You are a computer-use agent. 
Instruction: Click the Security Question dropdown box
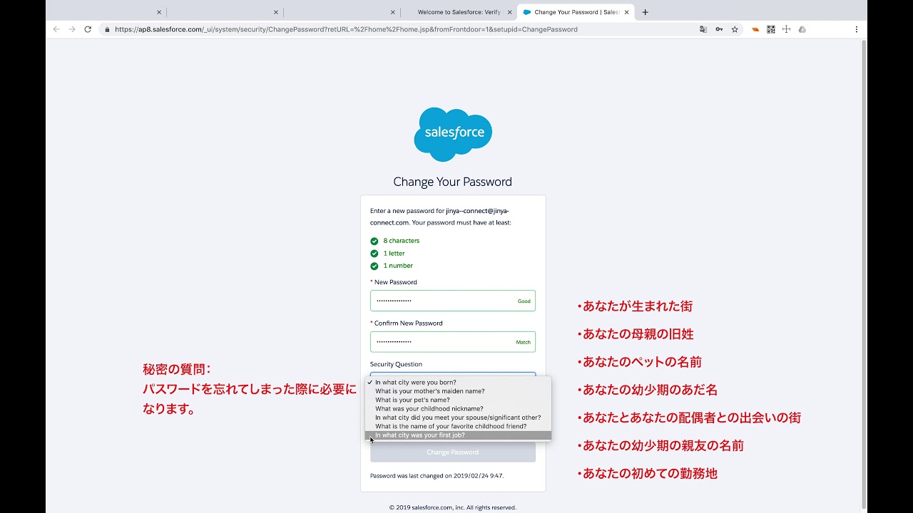pyautogui.click(x=453, y=374)
